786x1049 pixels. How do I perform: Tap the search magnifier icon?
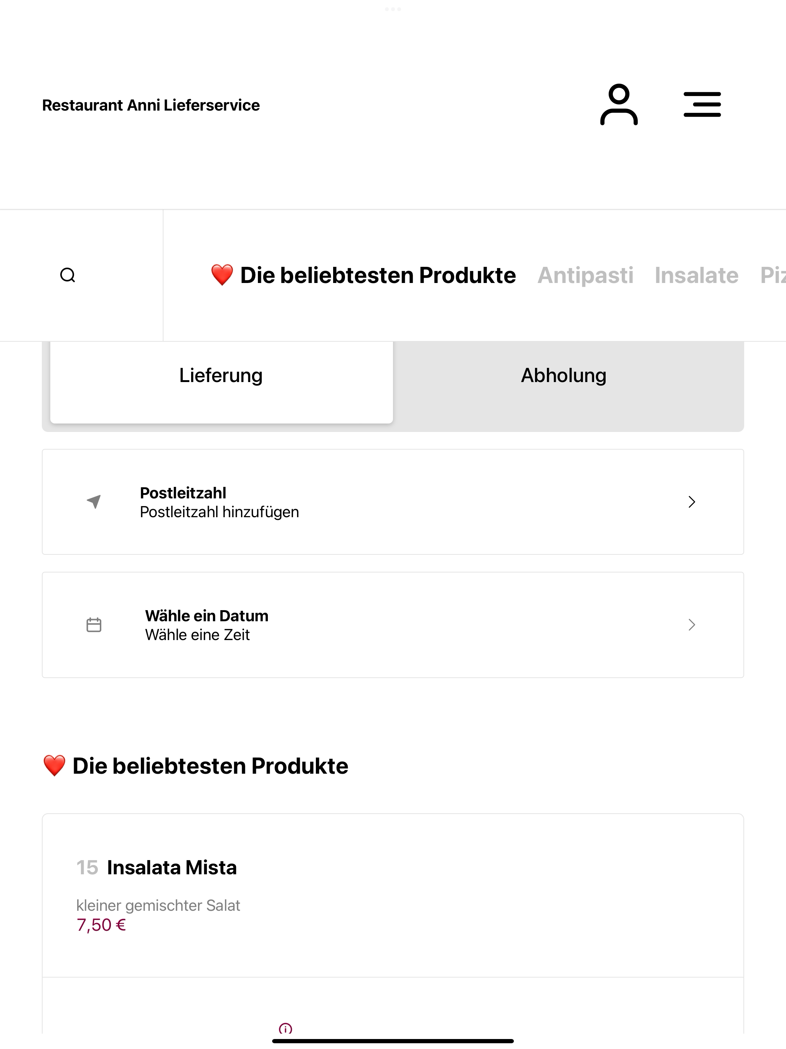coord(68,275)
